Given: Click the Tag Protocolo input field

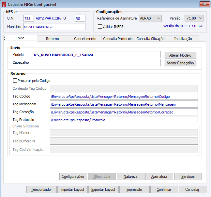Looking at the screenshot, I should coord(124,120).
